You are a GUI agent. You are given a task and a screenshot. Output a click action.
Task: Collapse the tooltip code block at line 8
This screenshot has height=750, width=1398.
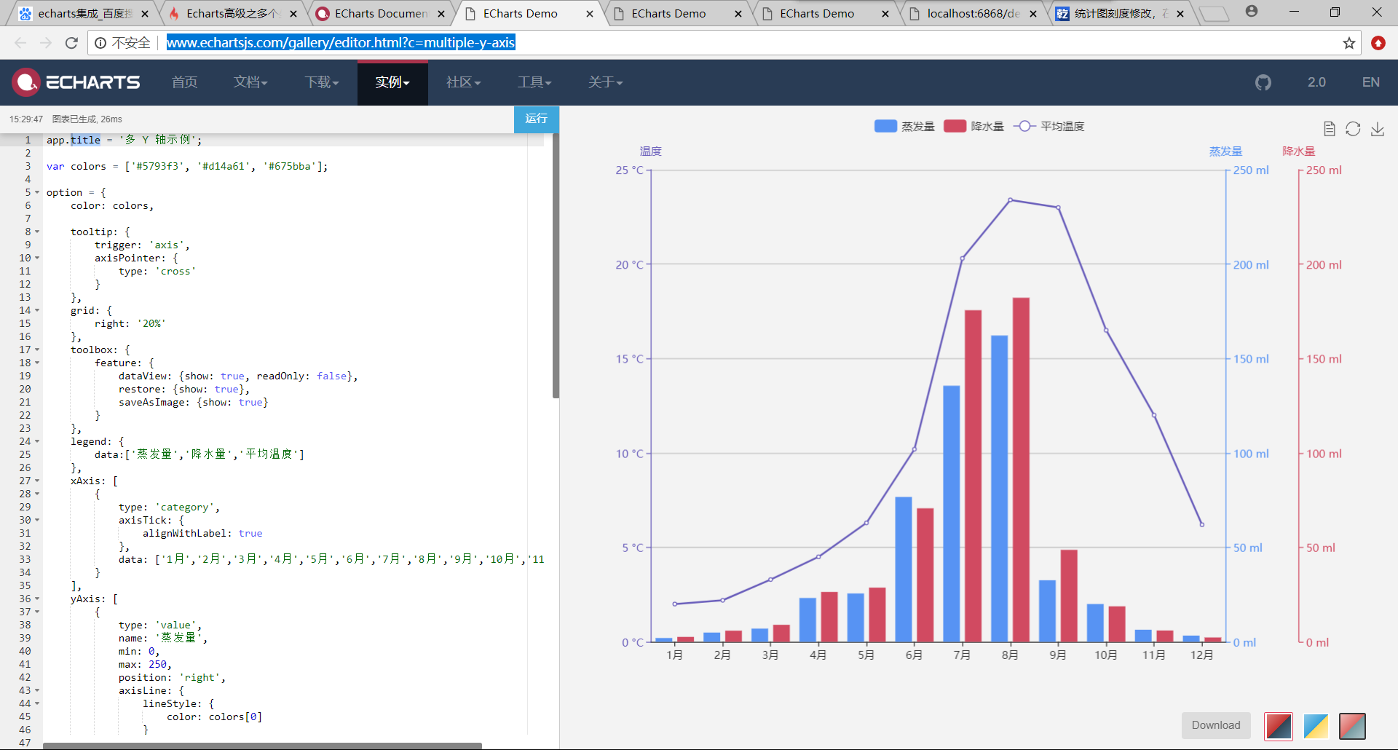37,232
